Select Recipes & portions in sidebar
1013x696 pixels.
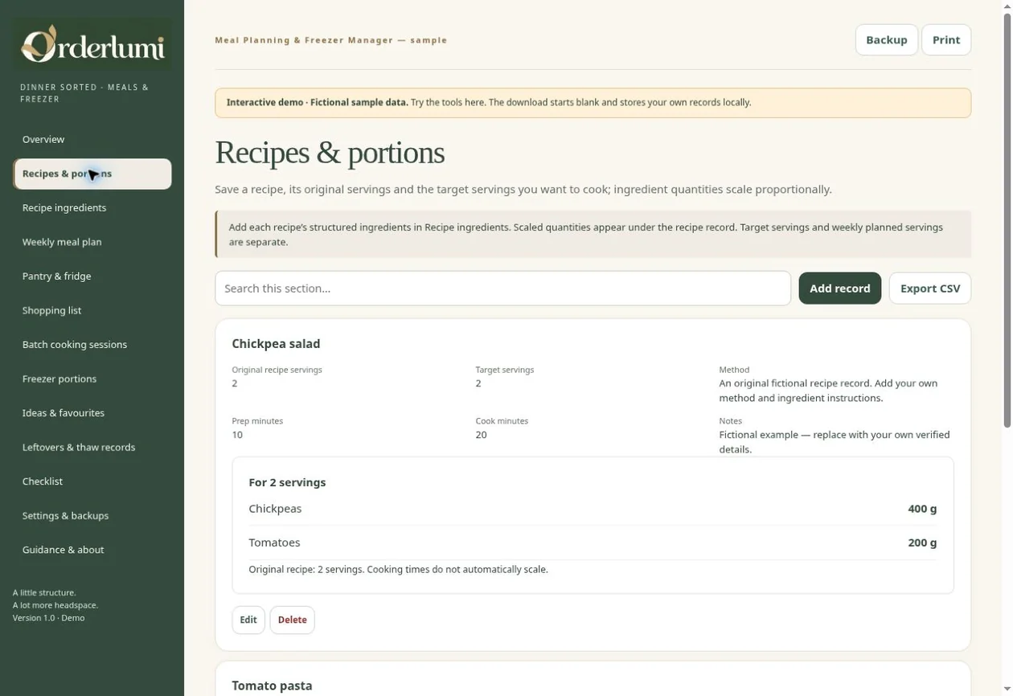(92, 174)
